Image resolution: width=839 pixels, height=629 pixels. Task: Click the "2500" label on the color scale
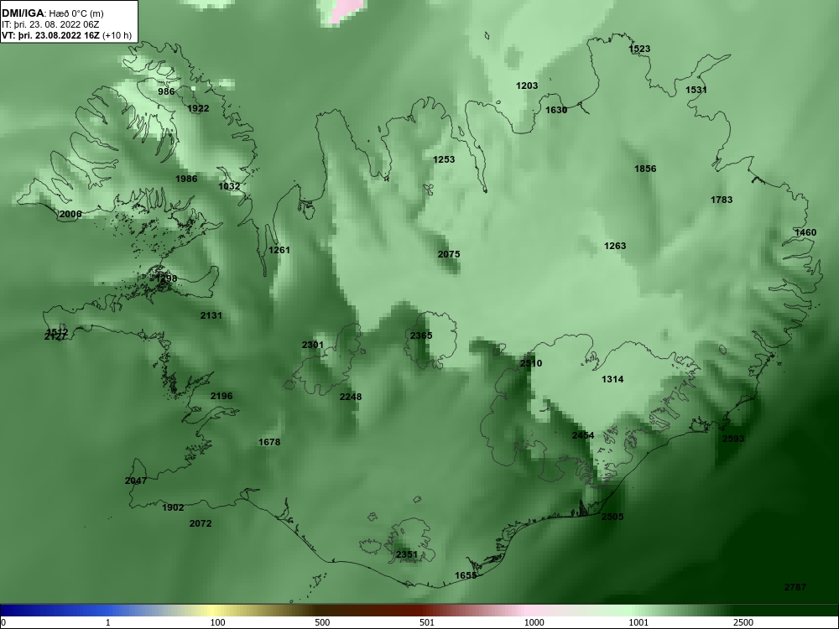click(x=744, y=622)
